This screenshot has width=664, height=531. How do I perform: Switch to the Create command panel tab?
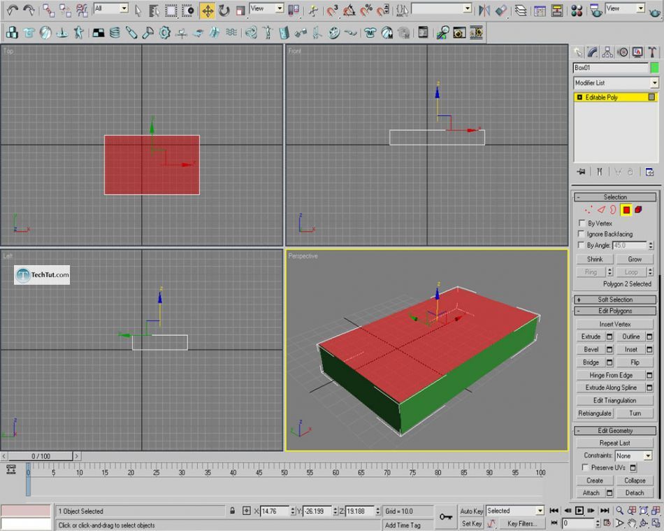(x=577, y=52)
